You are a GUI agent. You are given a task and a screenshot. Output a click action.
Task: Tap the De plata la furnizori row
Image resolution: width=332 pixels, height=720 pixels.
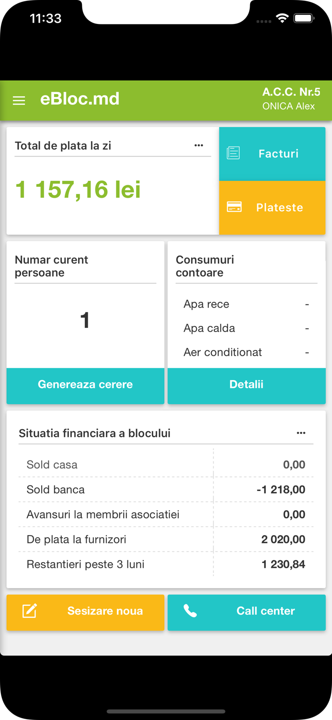click(166, 540)
